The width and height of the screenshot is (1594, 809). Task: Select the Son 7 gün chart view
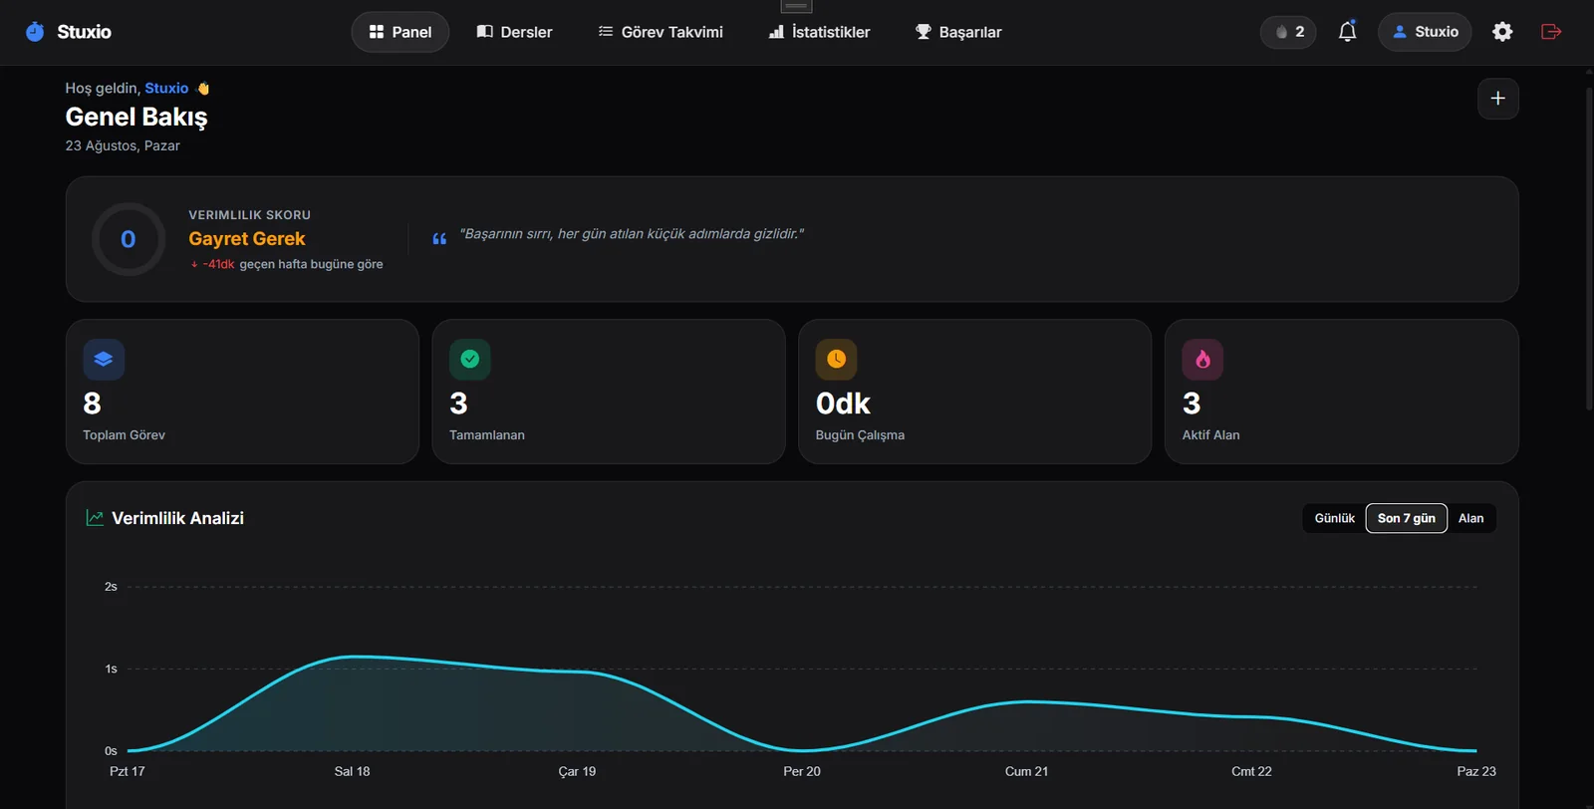[1407, 518]
